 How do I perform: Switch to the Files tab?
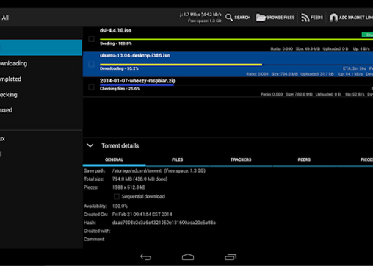pyautogui.click(x=178, y=159)
